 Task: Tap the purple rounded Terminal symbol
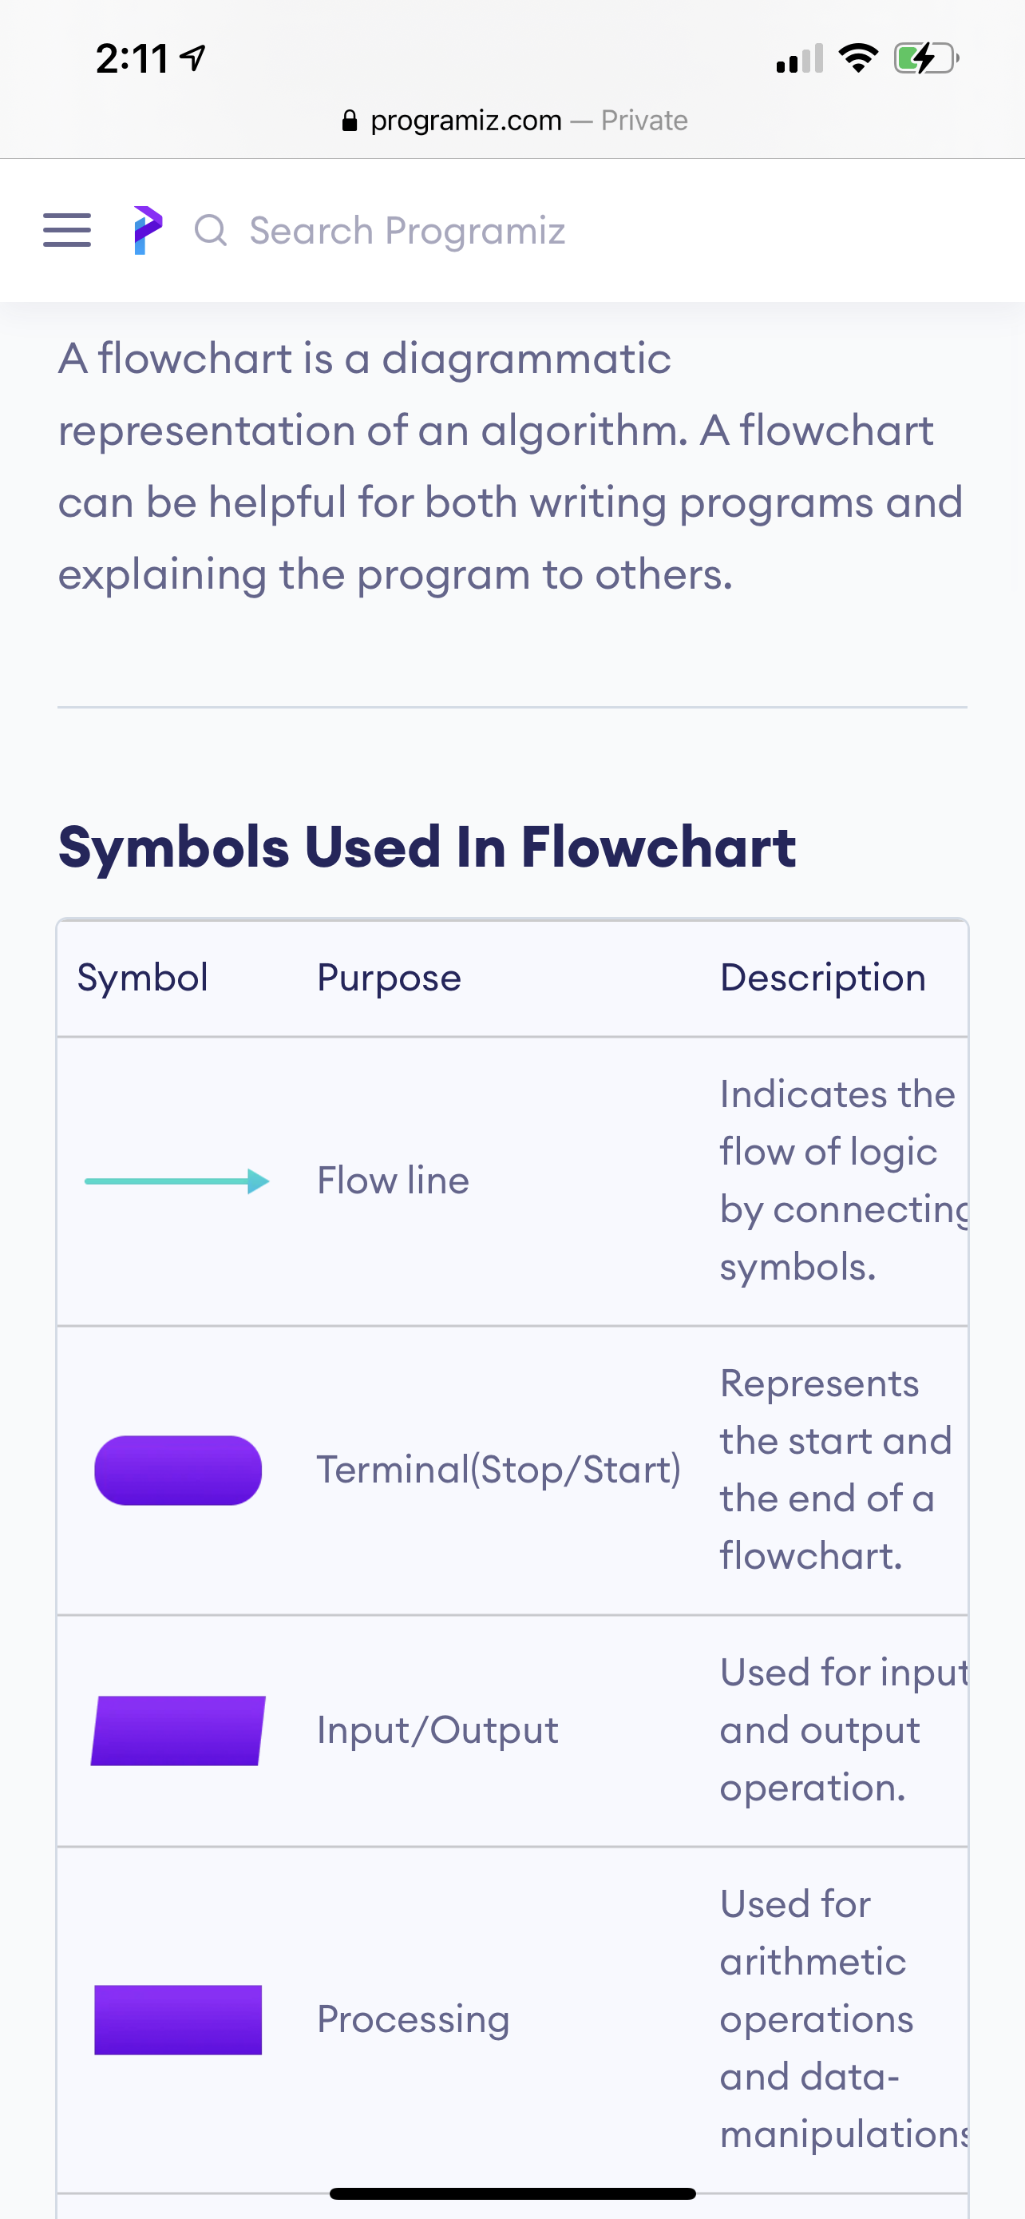coord(178,1471)
